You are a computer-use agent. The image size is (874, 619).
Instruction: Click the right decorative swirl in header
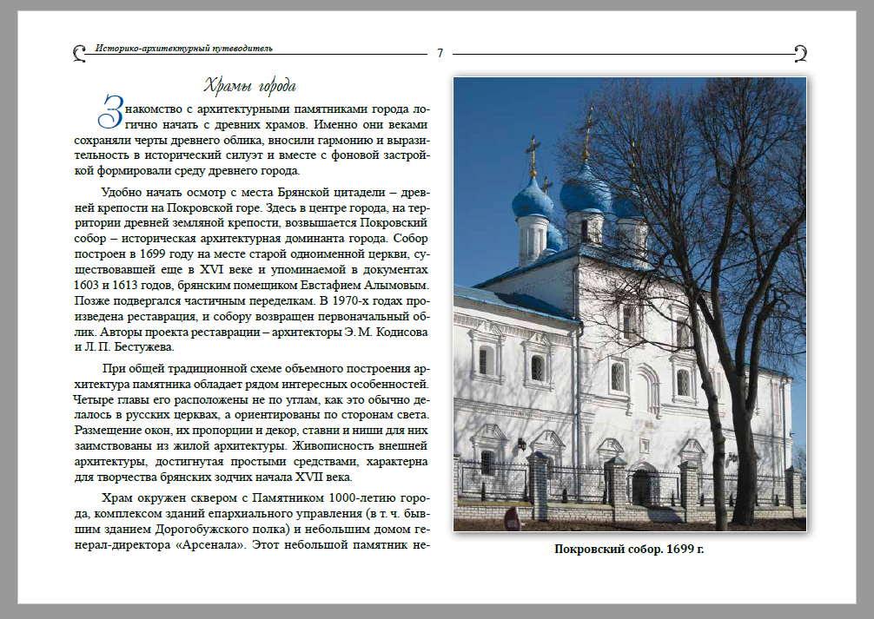point(800,54)
